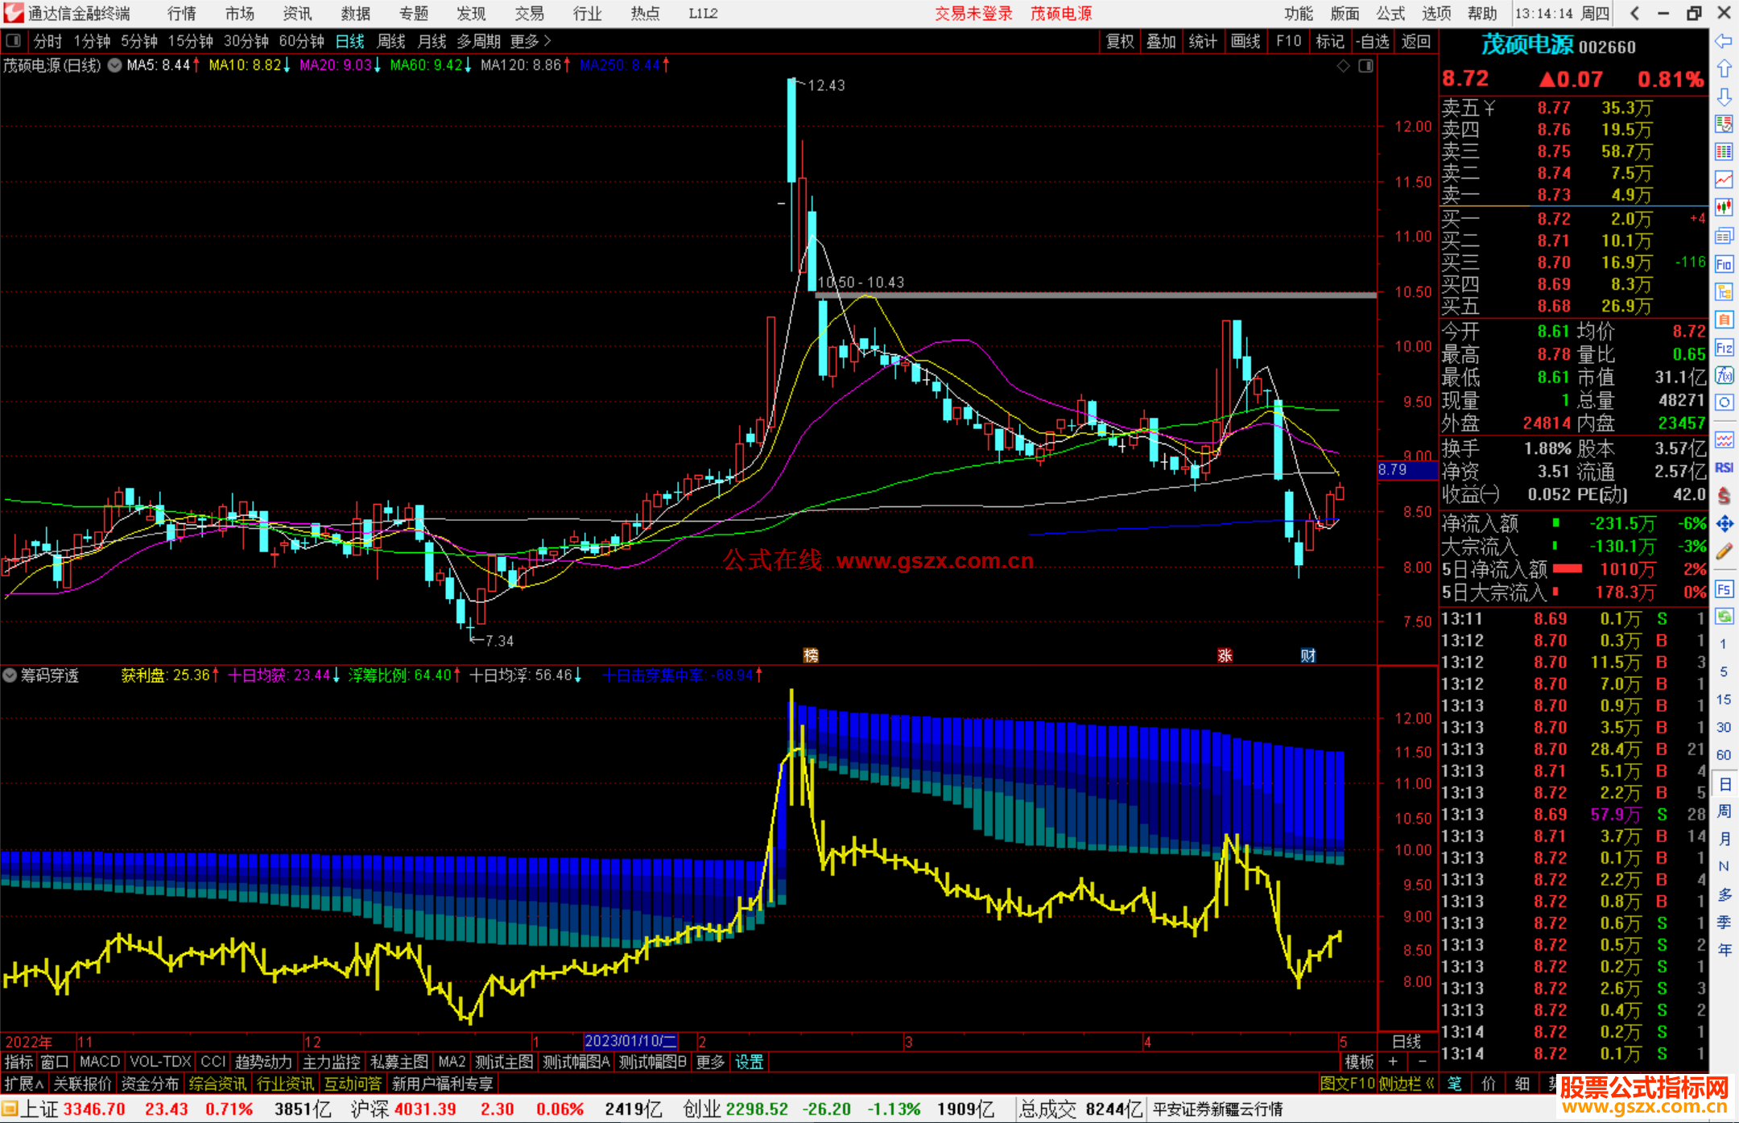Image resolution: width=1739 pixels, height=1123 pixels.
Task: Toggle the circle button beside 筹码穿透 indicator
Action: coord(10,675)
